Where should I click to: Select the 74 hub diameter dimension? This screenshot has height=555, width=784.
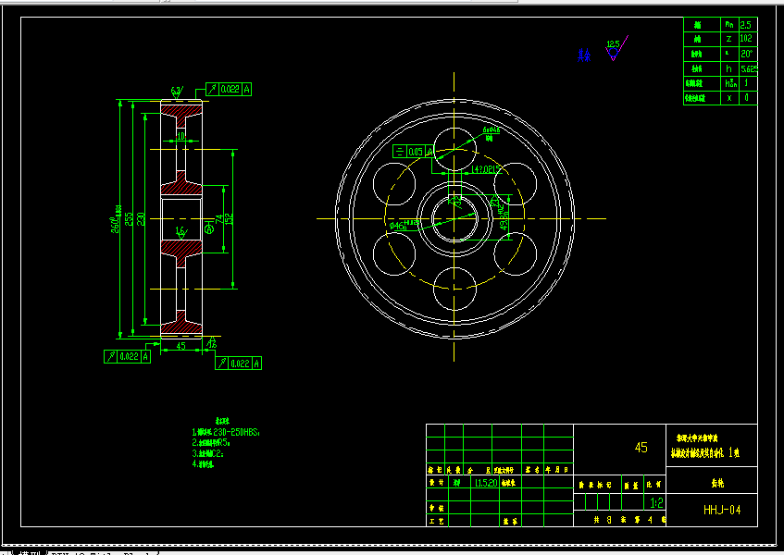pyautogui.click(x=219, y=219)
